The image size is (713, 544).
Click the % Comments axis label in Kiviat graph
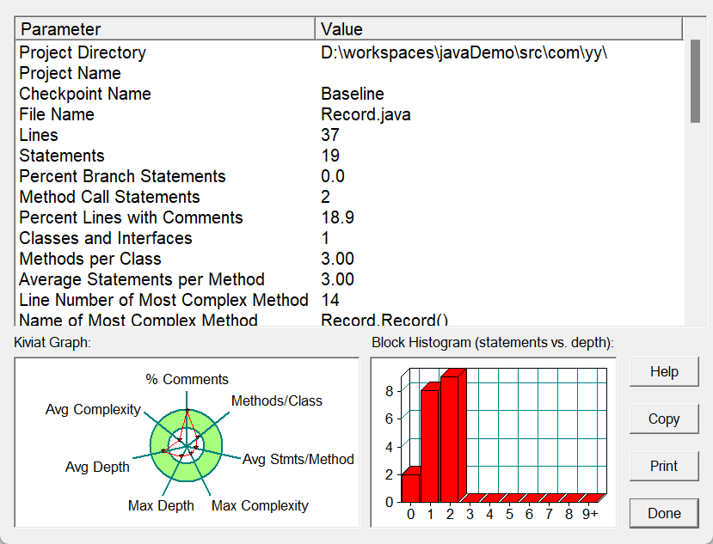pyautogui.click(x=187, y=379)
